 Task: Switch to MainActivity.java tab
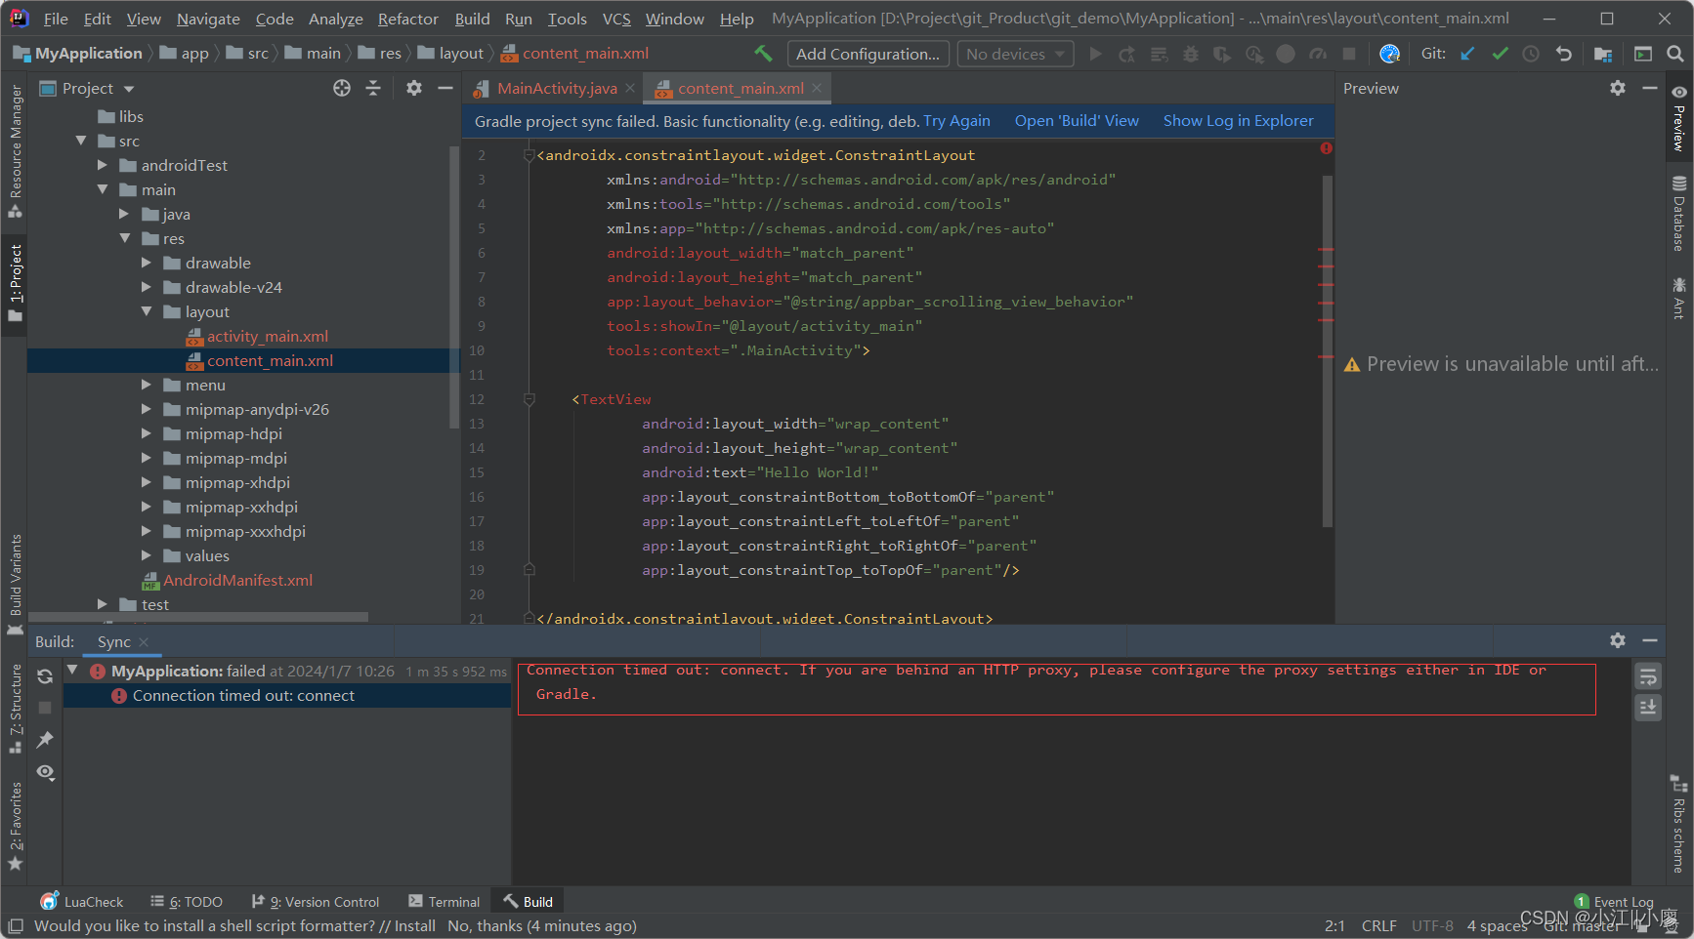click(557, 88)
